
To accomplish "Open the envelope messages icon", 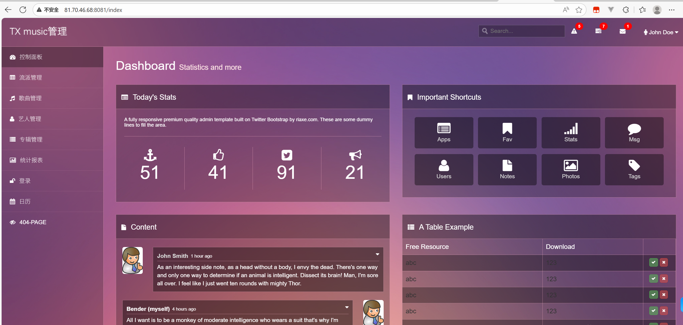I will (x=622, y=31).
